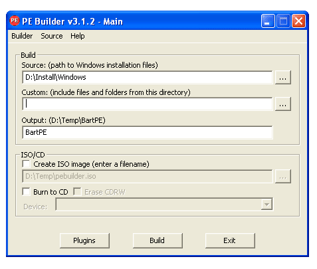
Task: Open the Builder menu
Action: (x=22, y=36)
